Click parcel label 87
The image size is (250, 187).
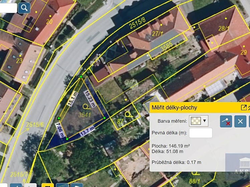(120, 121)
